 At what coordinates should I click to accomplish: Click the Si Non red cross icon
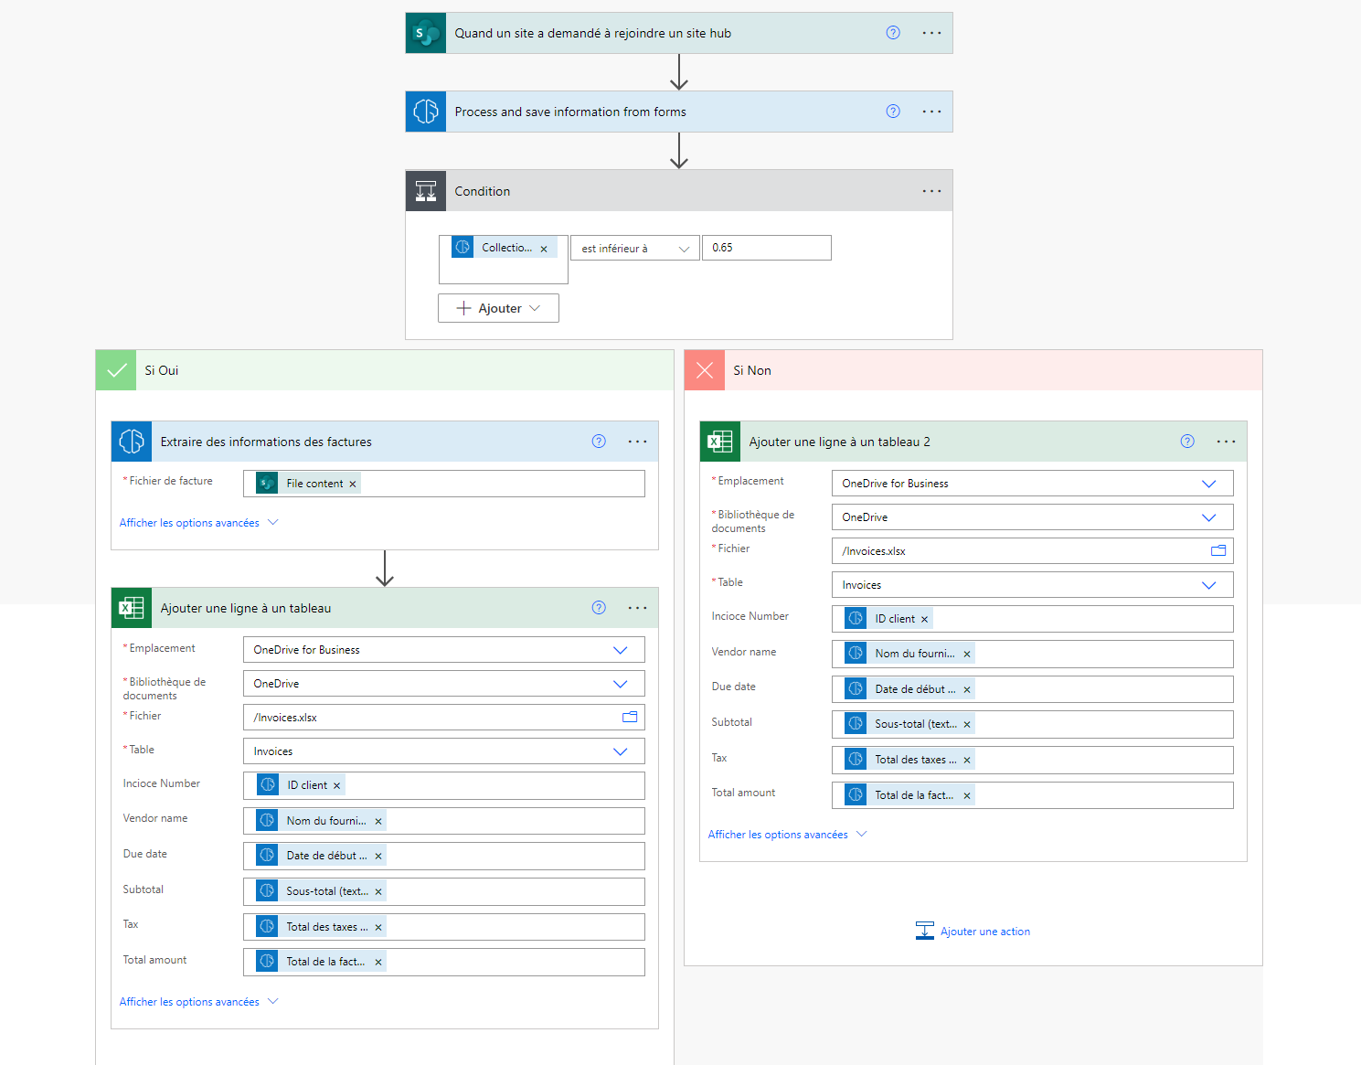(x=705, y=370)
